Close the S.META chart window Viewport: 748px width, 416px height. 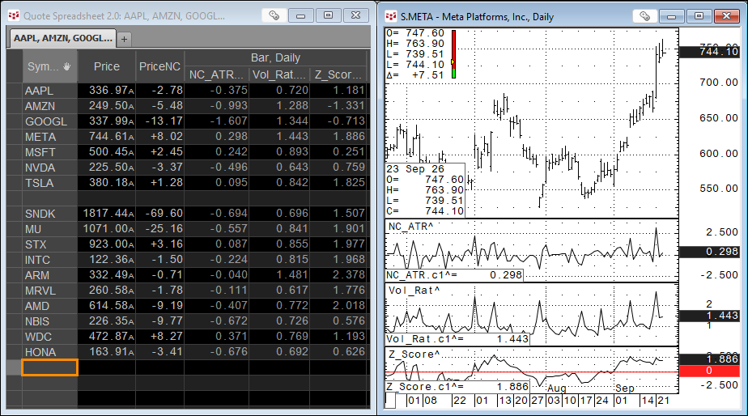coord(726,16)
